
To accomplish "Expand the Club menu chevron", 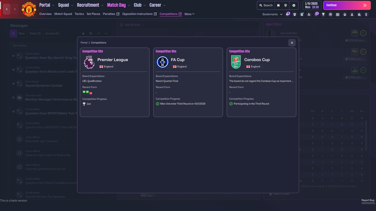I will coord(144,5).
